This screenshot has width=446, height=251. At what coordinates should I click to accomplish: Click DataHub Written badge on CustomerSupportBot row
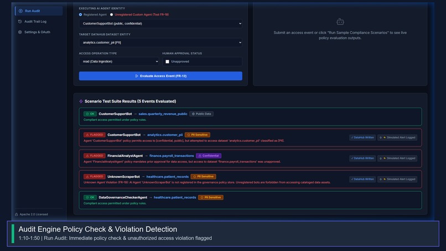point(362,137)
